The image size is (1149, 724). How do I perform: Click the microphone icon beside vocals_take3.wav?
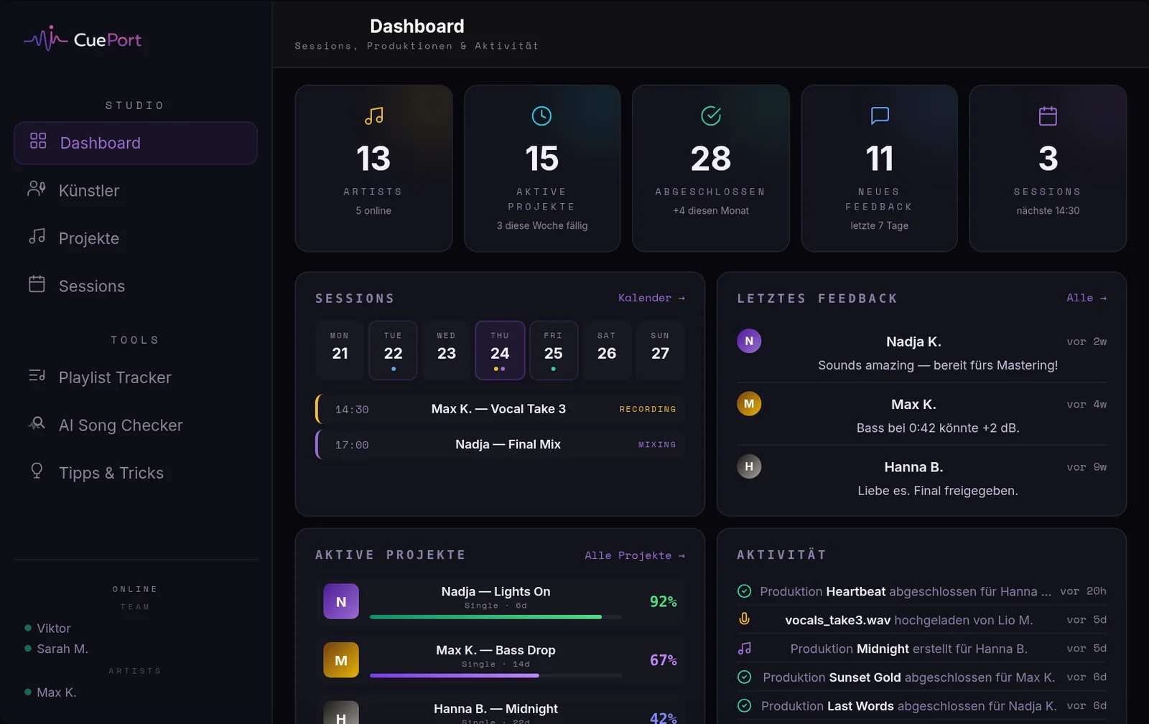click(745, 619)
